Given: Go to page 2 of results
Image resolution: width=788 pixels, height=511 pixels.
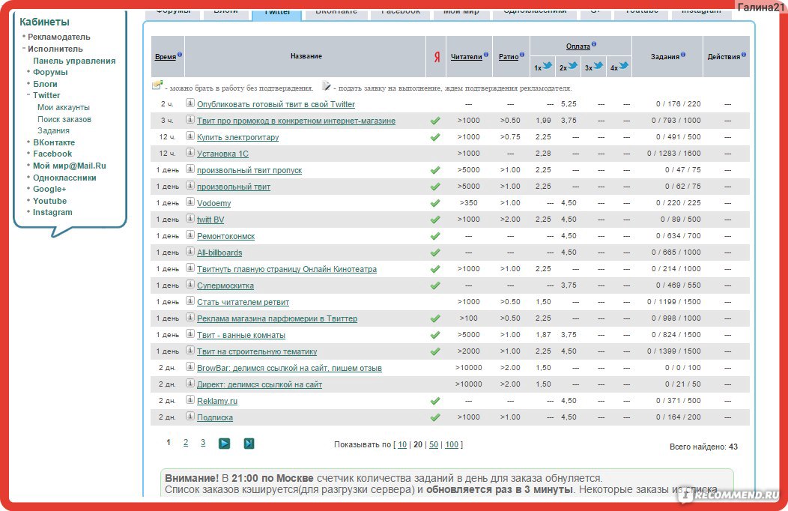Looking at the screenshot, I should tap(186, 442).
